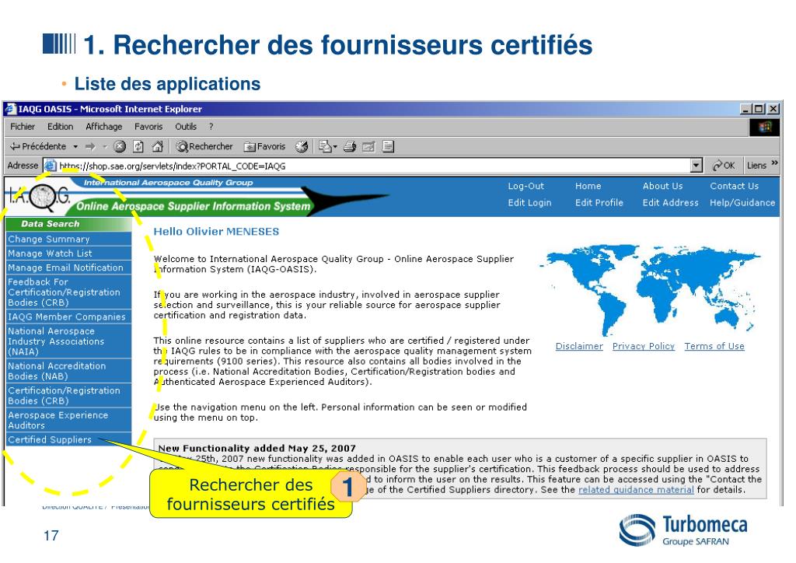
Task: Click the Internet Explorer title bar icon
Action: tap(10, 109)
